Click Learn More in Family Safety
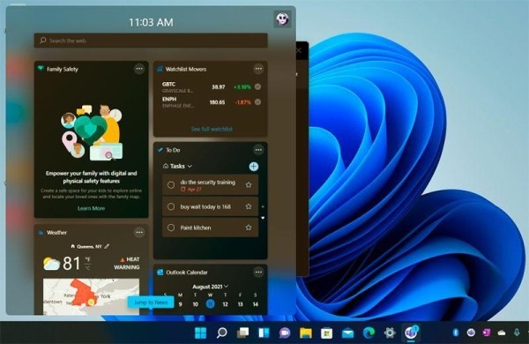 pos(91,208)
